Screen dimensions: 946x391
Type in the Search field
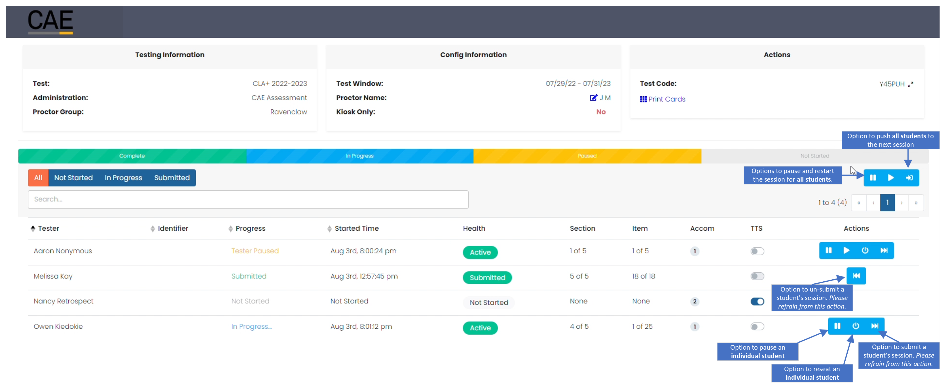248,199
